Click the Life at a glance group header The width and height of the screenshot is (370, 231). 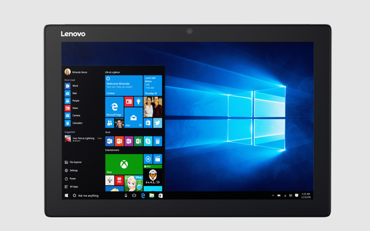coord(112,72)
